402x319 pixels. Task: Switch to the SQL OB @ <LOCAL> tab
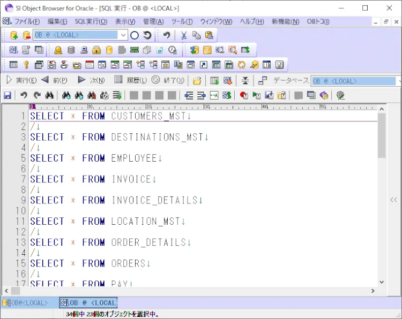(88, 303)
